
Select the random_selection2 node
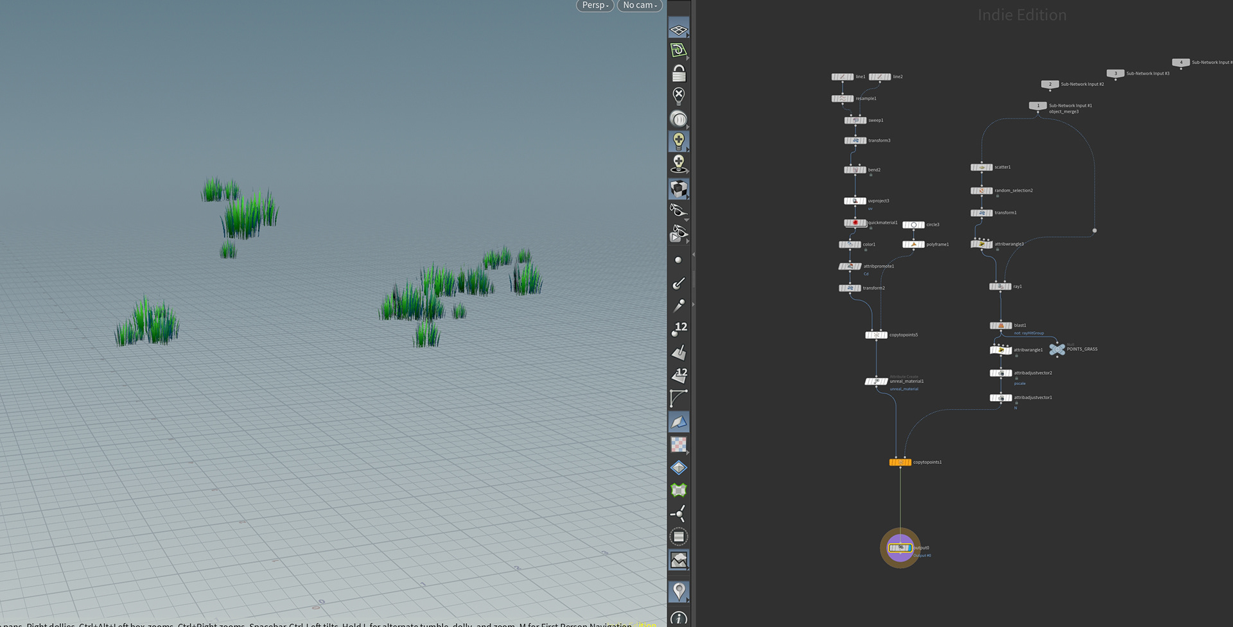point(981,191)
